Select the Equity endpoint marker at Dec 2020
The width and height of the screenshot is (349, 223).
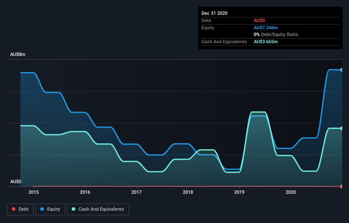pyautogui.click(x=342, y=70)
